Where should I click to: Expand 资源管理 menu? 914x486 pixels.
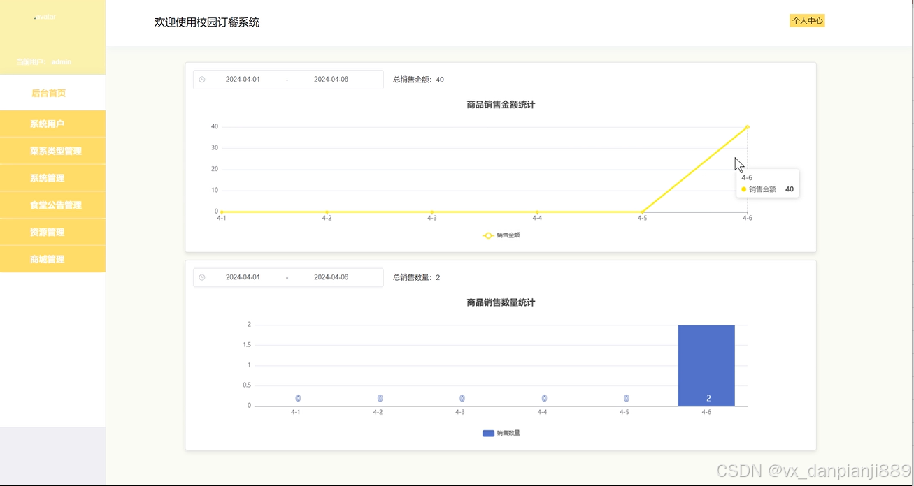[52, 232]
